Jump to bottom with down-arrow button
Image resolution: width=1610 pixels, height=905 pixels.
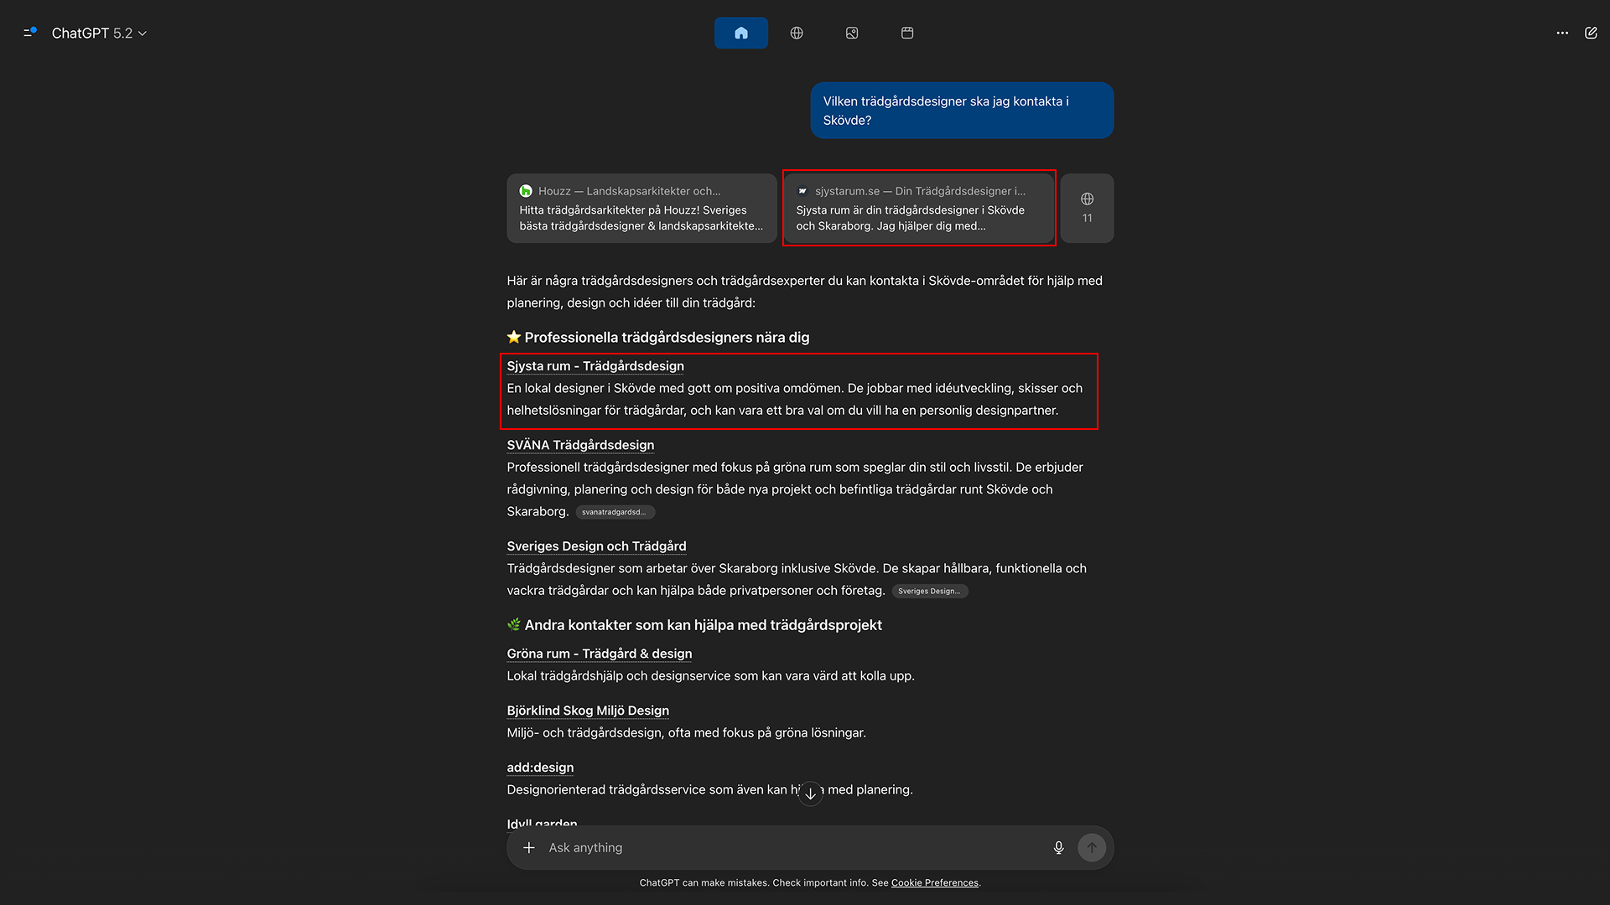pos(810,793)
